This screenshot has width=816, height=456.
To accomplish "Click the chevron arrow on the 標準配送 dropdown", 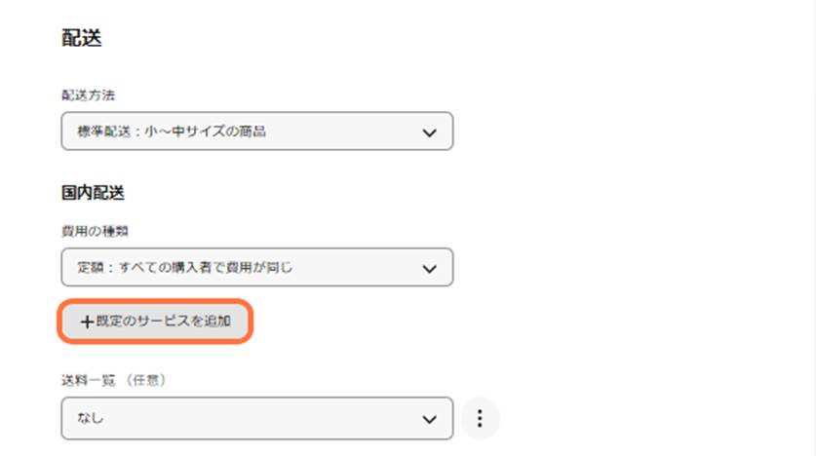I will pos(429,133).
